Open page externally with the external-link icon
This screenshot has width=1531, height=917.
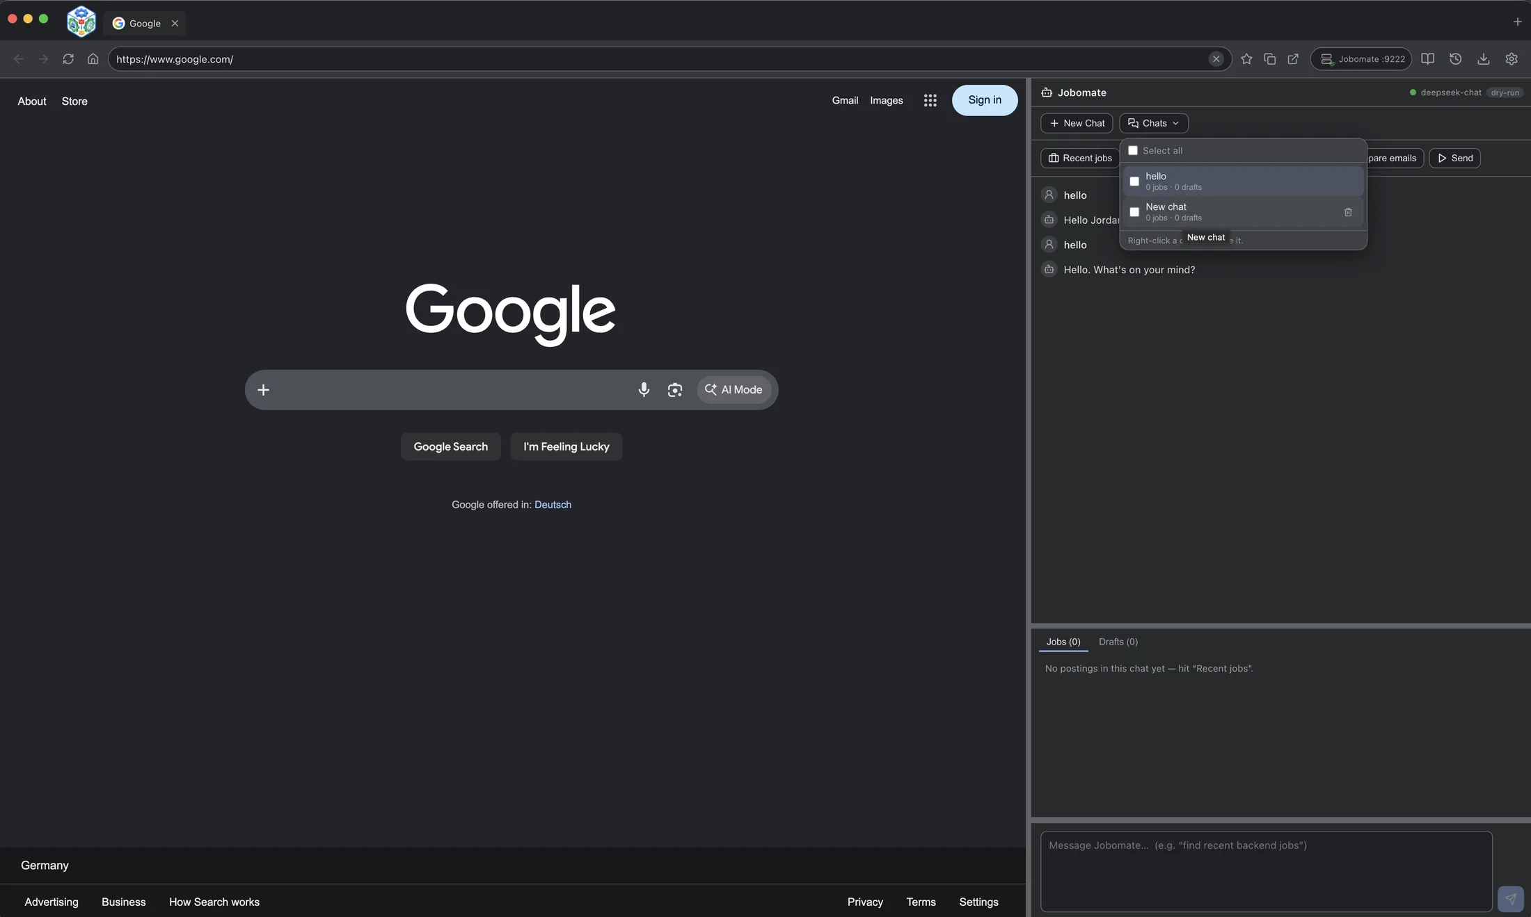[1293, 59]
